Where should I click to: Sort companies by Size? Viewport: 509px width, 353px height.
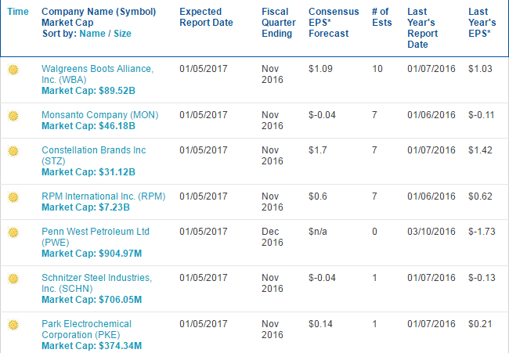(122, 34)
